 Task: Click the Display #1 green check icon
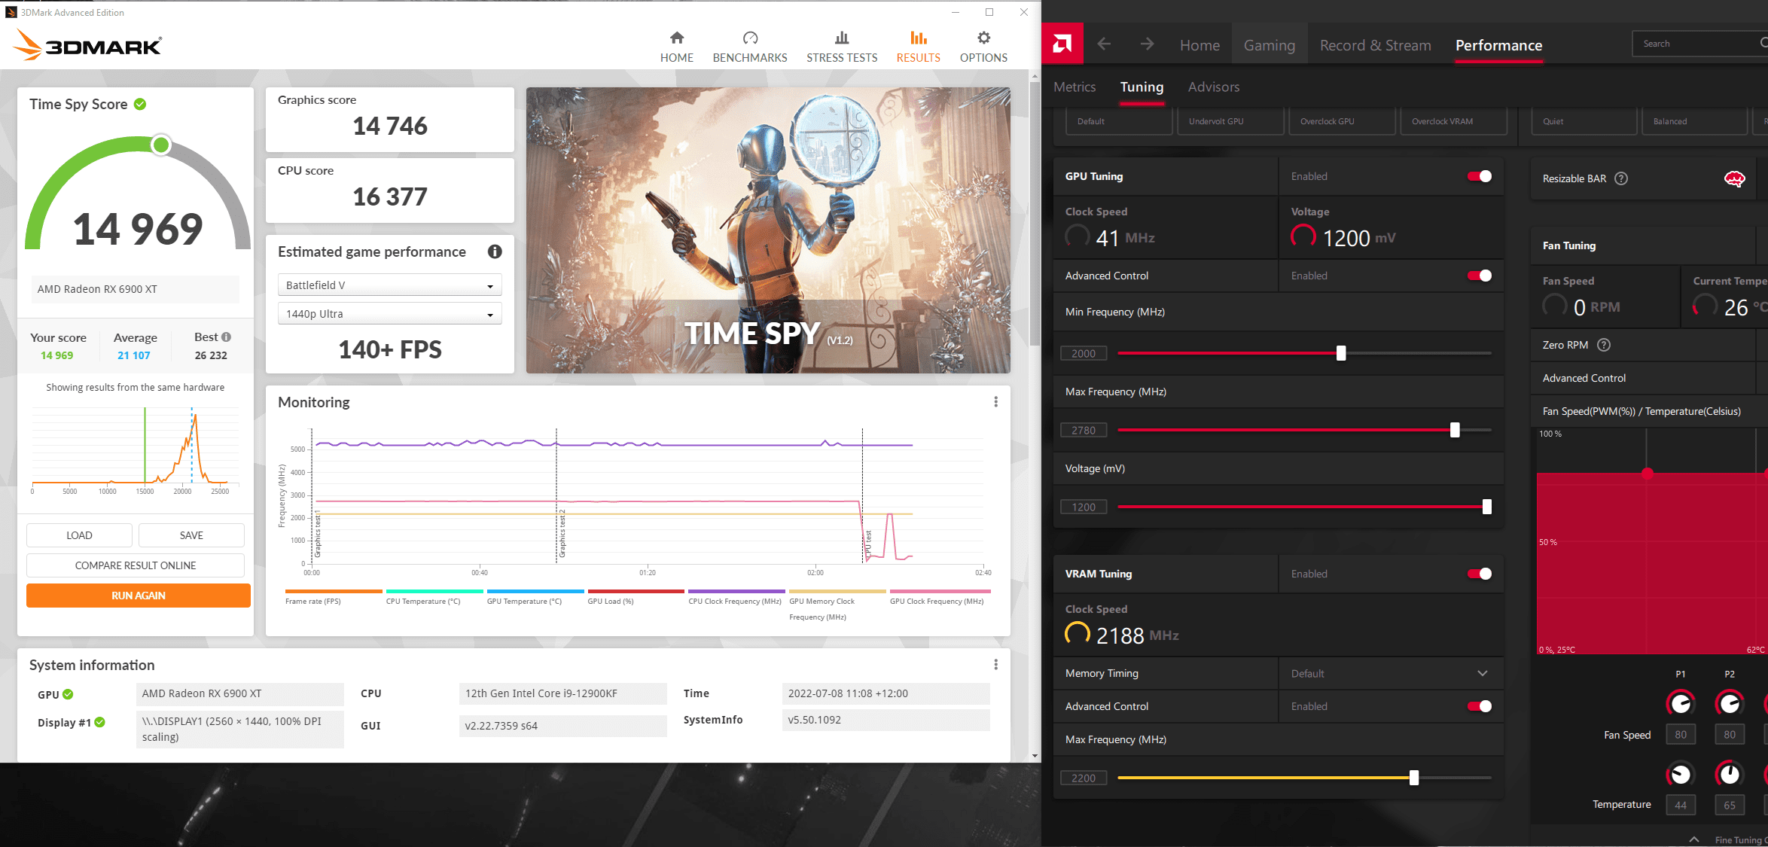tap(100, 722)
